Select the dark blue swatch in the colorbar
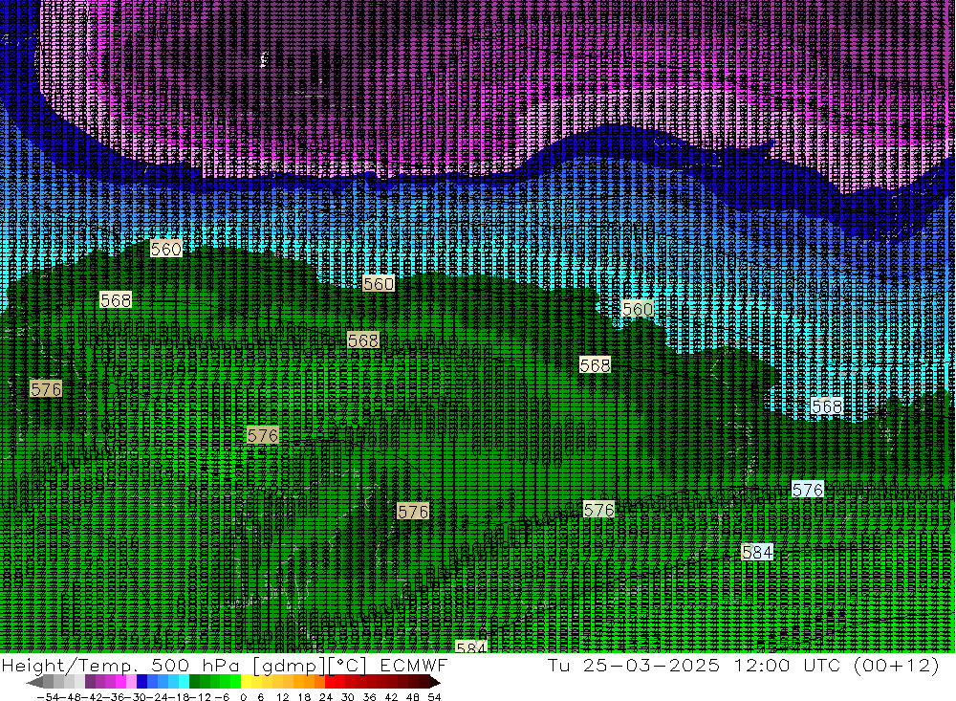Screen dimensions: 956x701 pos(142,682)
